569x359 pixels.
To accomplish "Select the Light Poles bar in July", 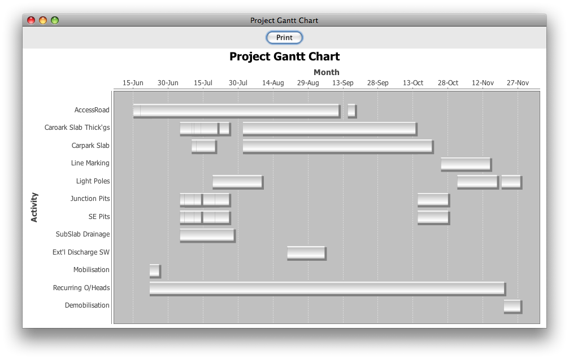I will click(238, 182).
